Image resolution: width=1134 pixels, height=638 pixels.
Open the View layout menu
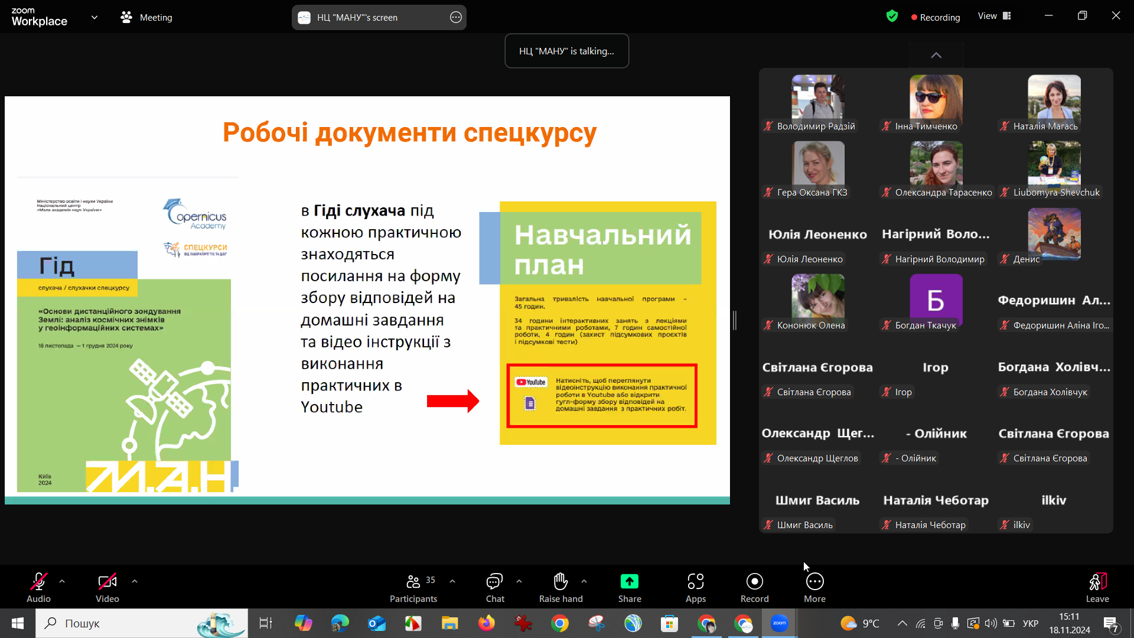995,16
